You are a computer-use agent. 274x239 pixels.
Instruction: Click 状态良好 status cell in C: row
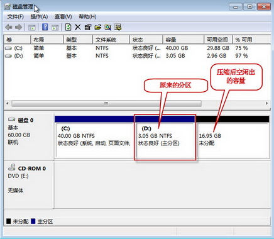(x=146, y=48)
